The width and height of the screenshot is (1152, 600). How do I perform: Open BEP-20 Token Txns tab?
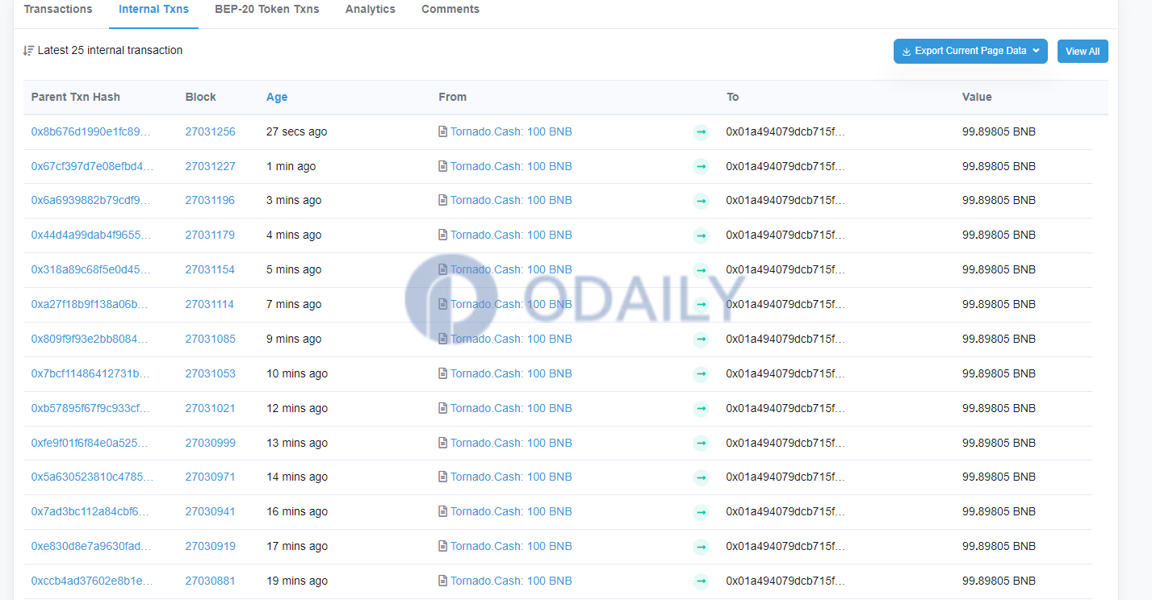pyautogui.click(x=267, y=10)
